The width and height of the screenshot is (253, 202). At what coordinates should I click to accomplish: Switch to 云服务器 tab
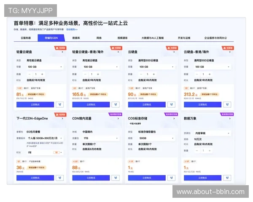[x=26, y=38]
